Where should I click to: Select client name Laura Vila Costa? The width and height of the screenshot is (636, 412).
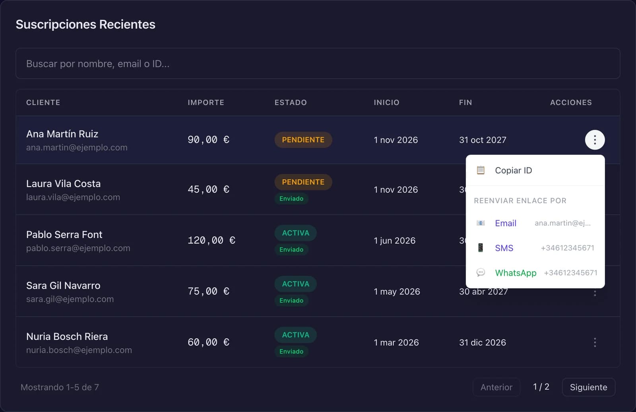(63, 184)
